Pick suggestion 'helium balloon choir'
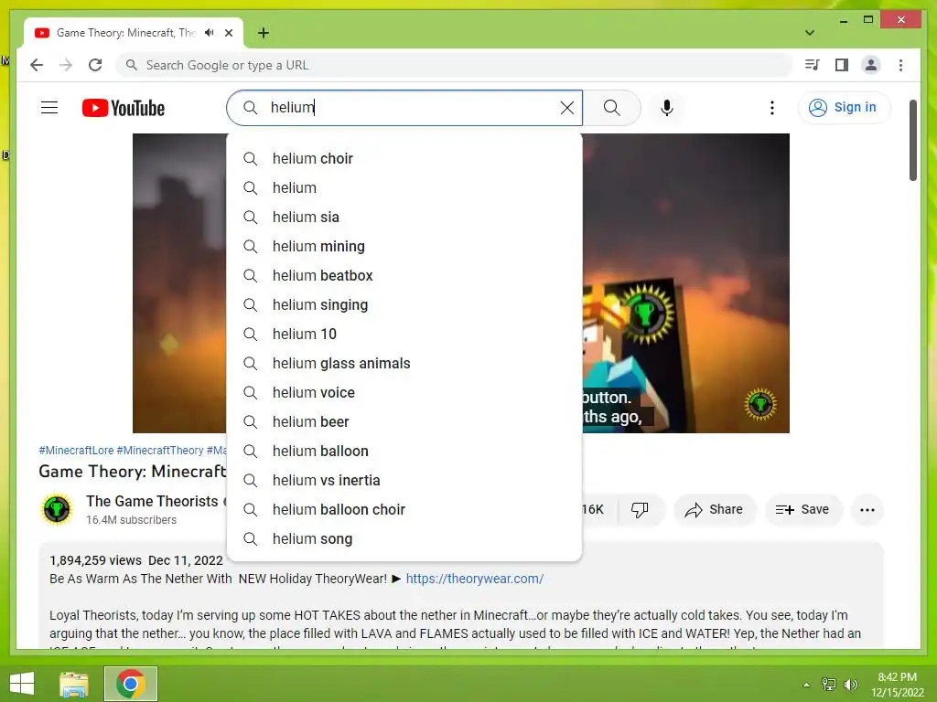 404,509
